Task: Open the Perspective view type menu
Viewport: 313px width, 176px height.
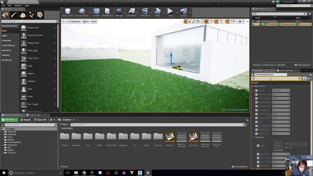Action: pyautogui.click(x=73, y=22)
